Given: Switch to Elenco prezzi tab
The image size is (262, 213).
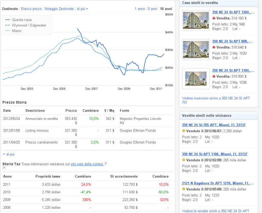Looking at the screenshot, I should tap(31, 9).
